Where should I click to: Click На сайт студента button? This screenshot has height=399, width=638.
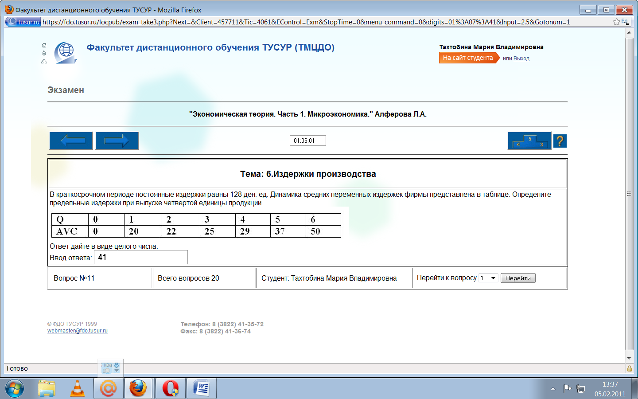pos(469,58)
